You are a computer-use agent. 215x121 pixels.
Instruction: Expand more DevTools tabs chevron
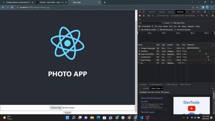(187, 12)
